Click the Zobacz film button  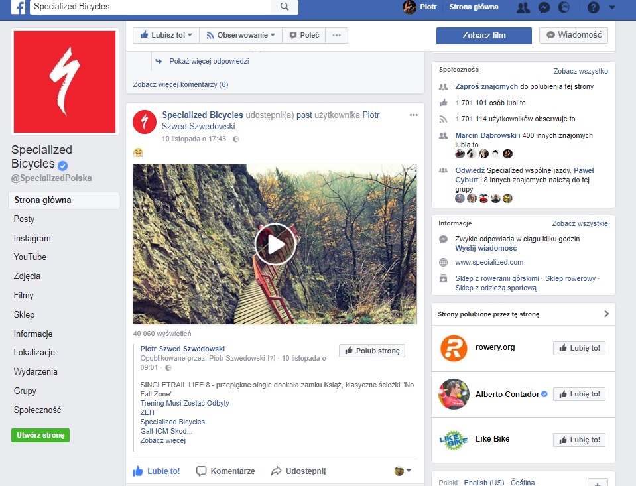(483, 35)
